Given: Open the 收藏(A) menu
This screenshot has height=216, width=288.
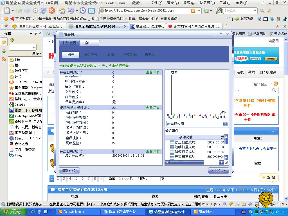Looking at the screenshot, I should (189, 3).
